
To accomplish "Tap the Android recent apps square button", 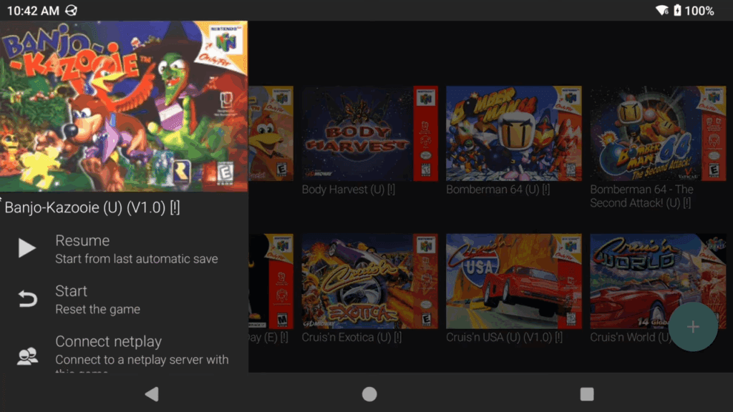I will coord(587,394).
